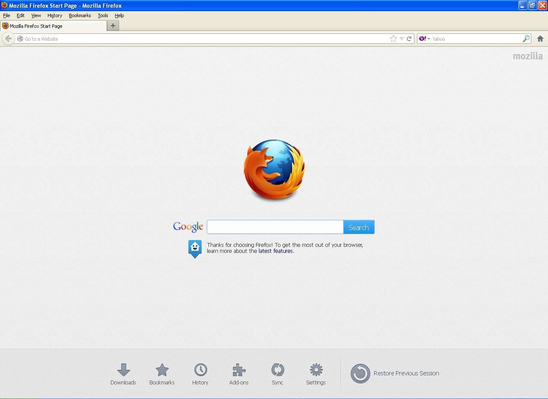Open a new tab with the plus button
Image resolution: width=548 pixels, height=399 pixels.
(x=113, y=26)
